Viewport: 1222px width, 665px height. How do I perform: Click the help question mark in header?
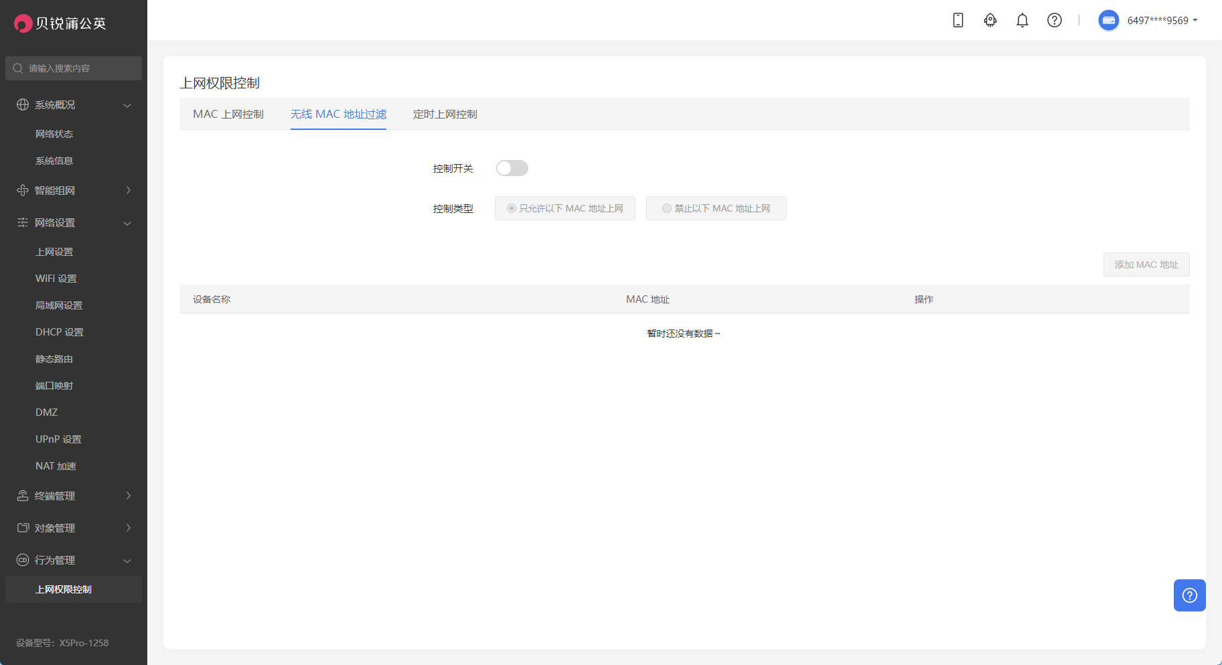pyautogui.click(x=1055, y=20)
